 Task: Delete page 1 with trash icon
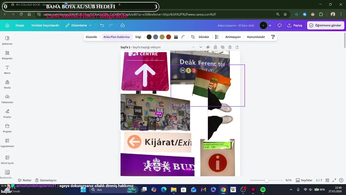coord(230,47)
